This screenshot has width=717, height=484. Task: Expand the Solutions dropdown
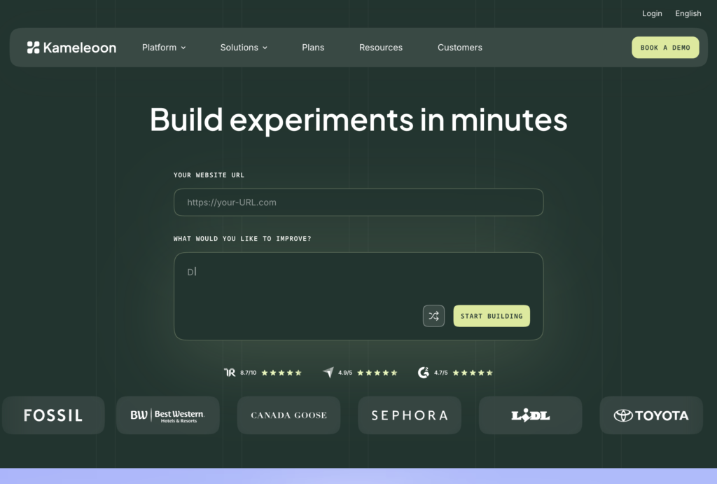244,48
